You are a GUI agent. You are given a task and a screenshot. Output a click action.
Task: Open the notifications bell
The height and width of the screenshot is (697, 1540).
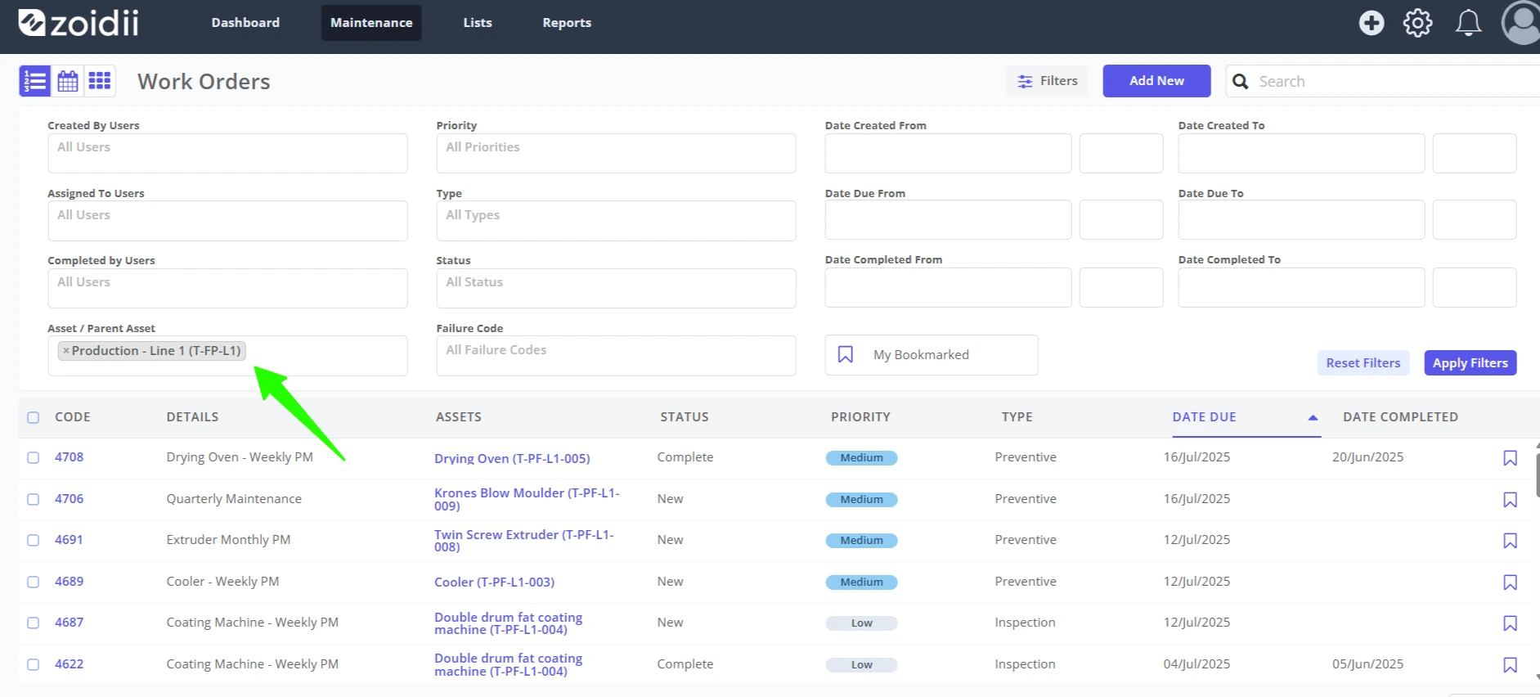(1468, 23)
